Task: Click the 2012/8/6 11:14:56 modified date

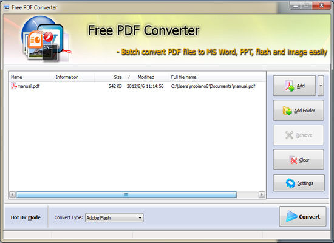Action: (145, 86)
